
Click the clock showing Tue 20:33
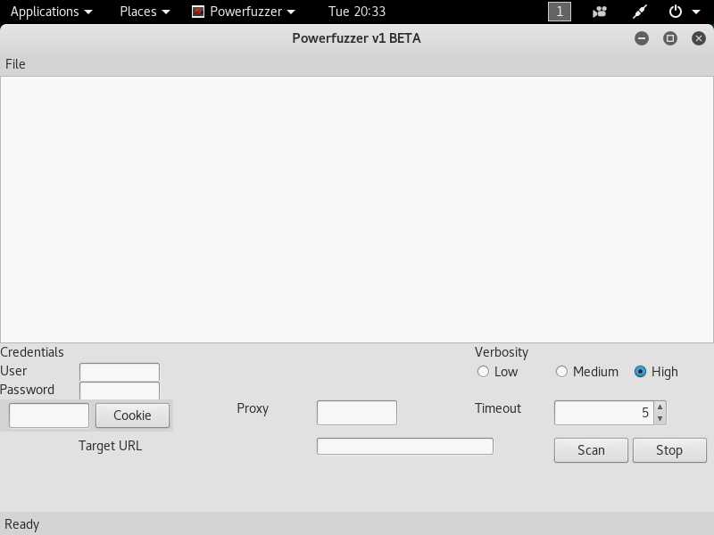[356, 12]
